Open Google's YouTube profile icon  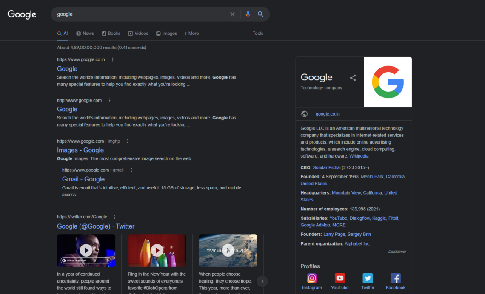point(339,278)
